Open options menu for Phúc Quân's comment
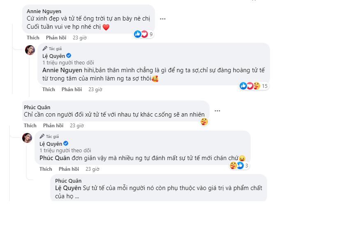Viewport: 337px width, 243px height. point(217,111)
